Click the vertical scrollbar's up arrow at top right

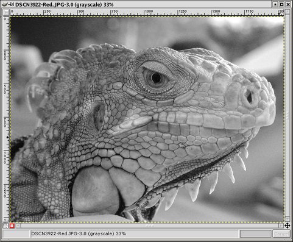pos(288,12)
